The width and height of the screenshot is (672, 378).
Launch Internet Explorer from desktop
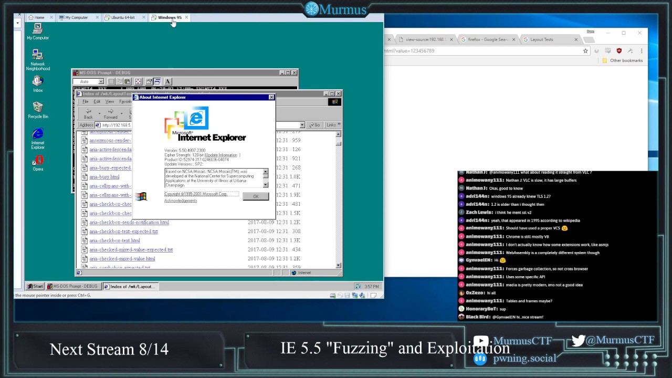[x=38, y=139]
